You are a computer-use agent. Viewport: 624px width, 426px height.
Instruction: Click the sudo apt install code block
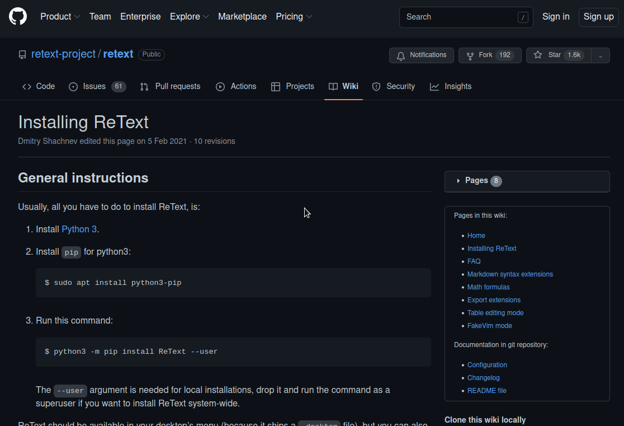click(233, 283)
